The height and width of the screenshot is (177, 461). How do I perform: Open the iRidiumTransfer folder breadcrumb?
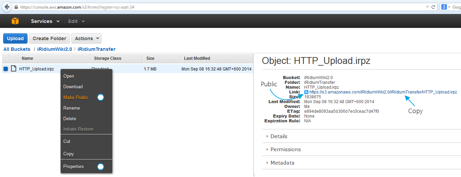[x=96, y=49]
